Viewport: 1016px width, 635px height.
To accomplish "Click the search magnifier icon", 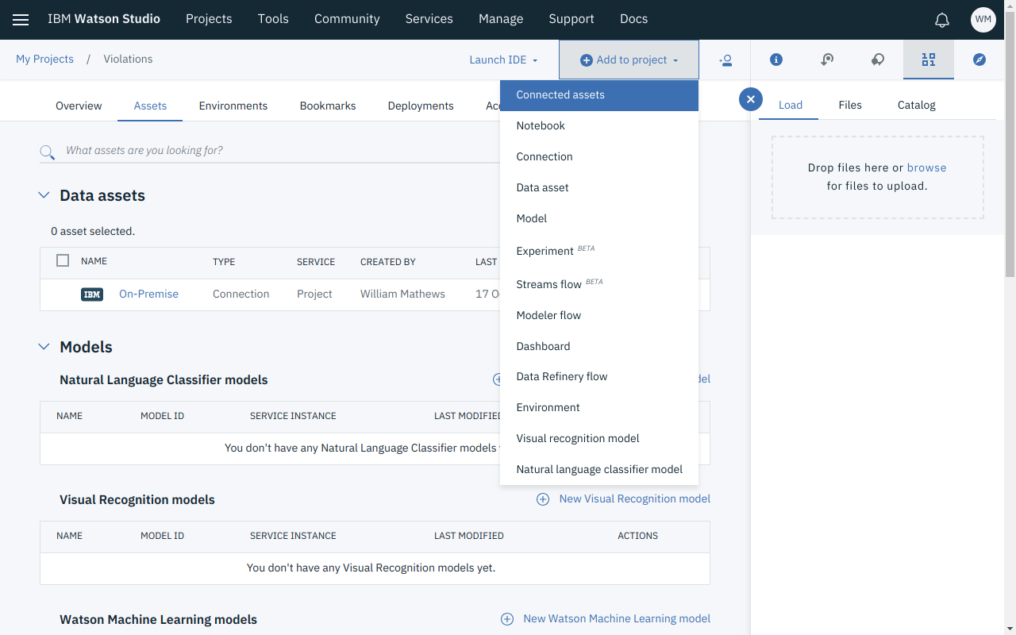I will coord(48,152).
